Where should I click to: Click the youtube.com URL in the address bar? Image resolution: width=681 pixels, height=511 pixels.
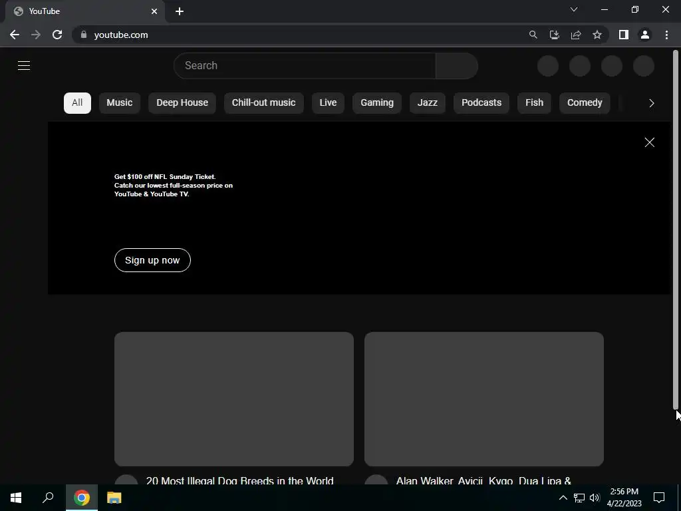(121, 35)
